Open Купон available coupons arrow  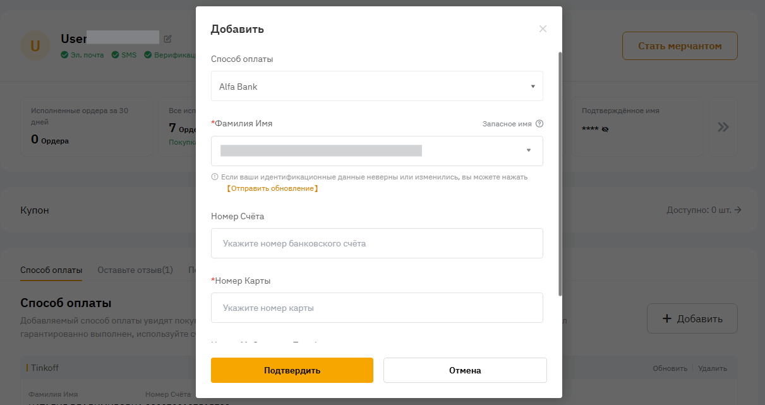(x=738, y=210)
